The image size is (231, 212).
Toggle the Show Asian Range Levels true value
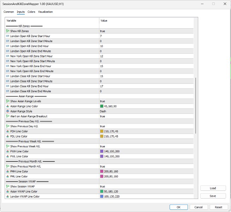[146, 101]
